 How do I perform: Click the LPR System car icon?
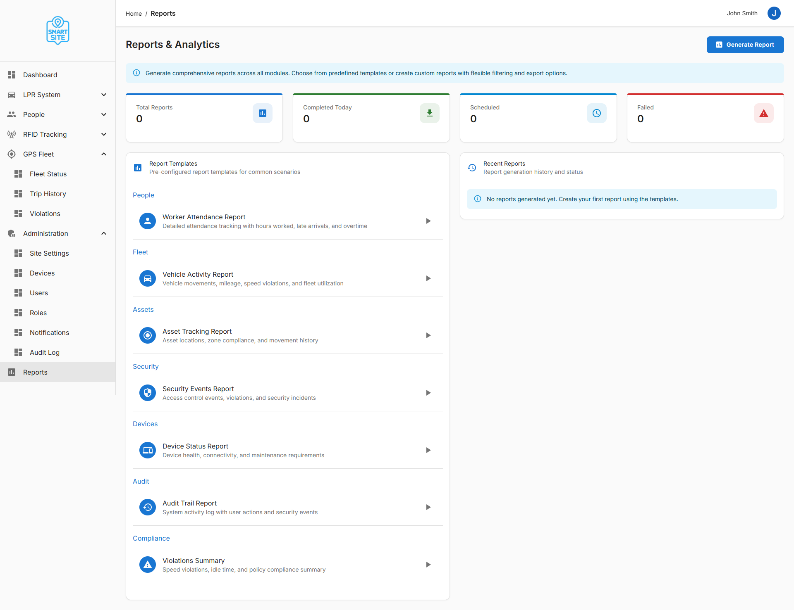(12, 95)
